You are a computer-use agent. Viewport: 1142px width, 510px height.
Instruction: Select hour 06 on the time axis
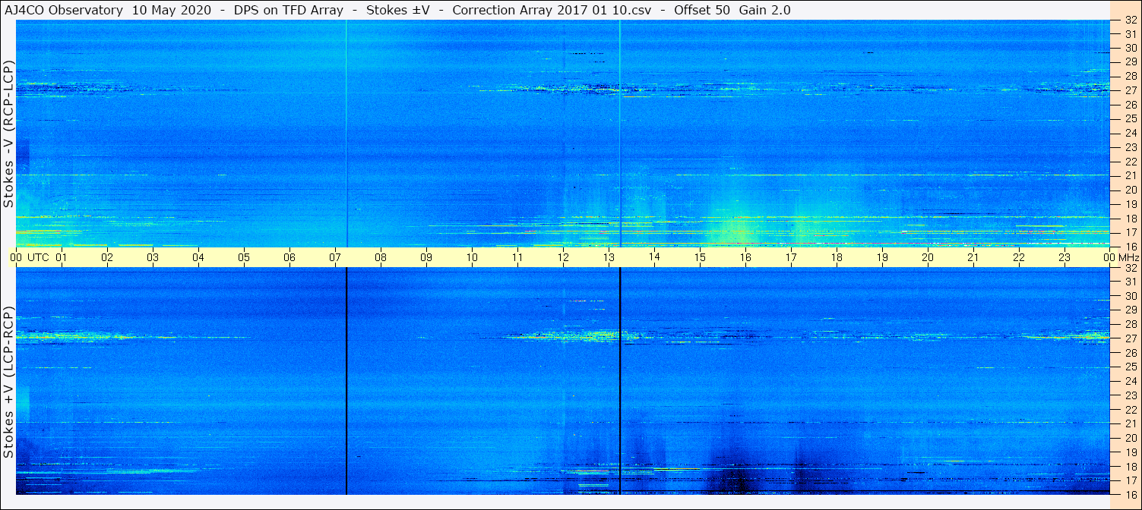289,257
